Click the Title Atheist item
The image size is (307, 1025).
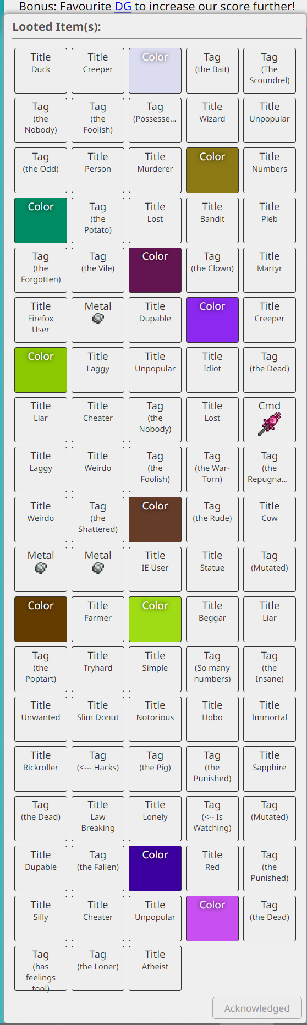[x=155, y=968]
